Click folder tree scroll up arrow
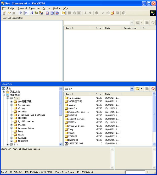 coord(61,88)
